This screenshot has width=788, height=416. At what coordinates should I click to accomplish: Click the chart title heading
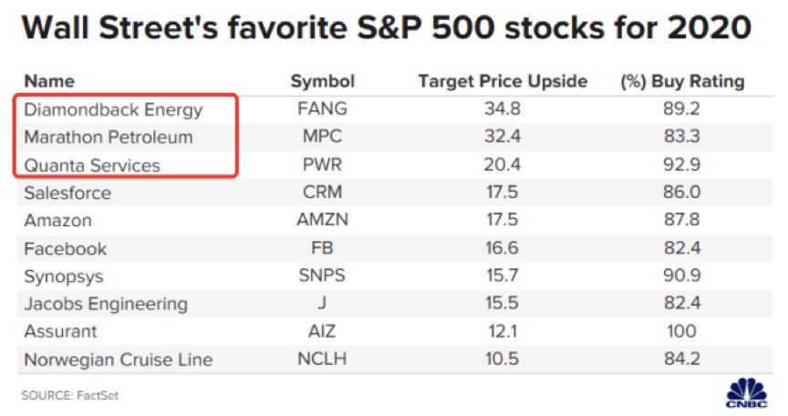(386, 29)
